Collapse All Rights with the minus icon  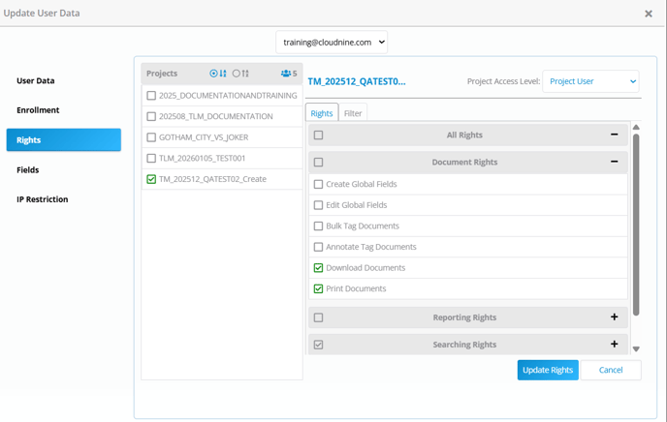click(614, 136)
